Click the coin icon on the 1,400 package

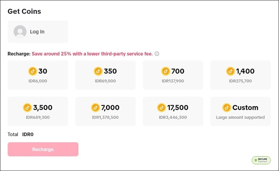click(230, 71)
